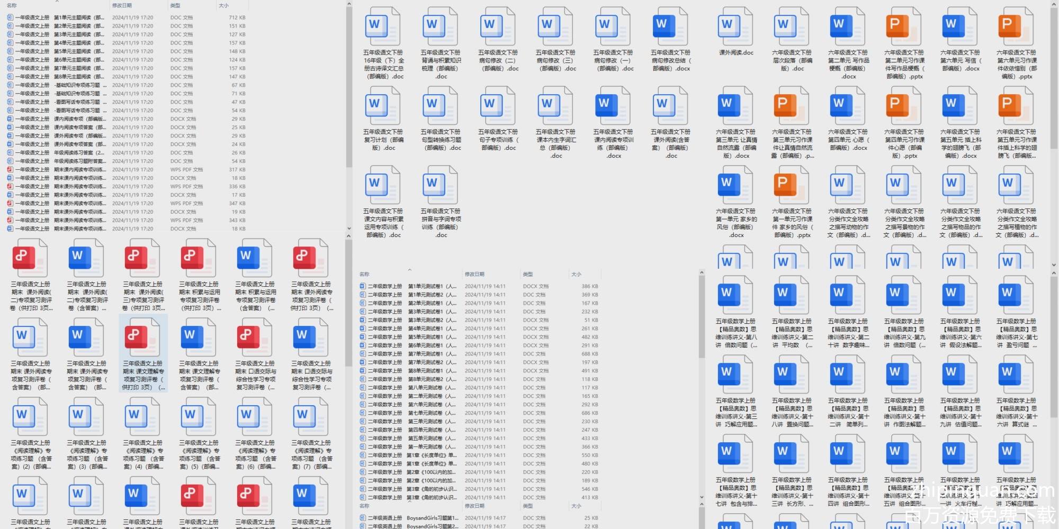The height and width of the screenshot is (529, 1059).
Task: Open 六年级语文下册 第三单元 让真情自然流露 docx
Action: (735, 106)
